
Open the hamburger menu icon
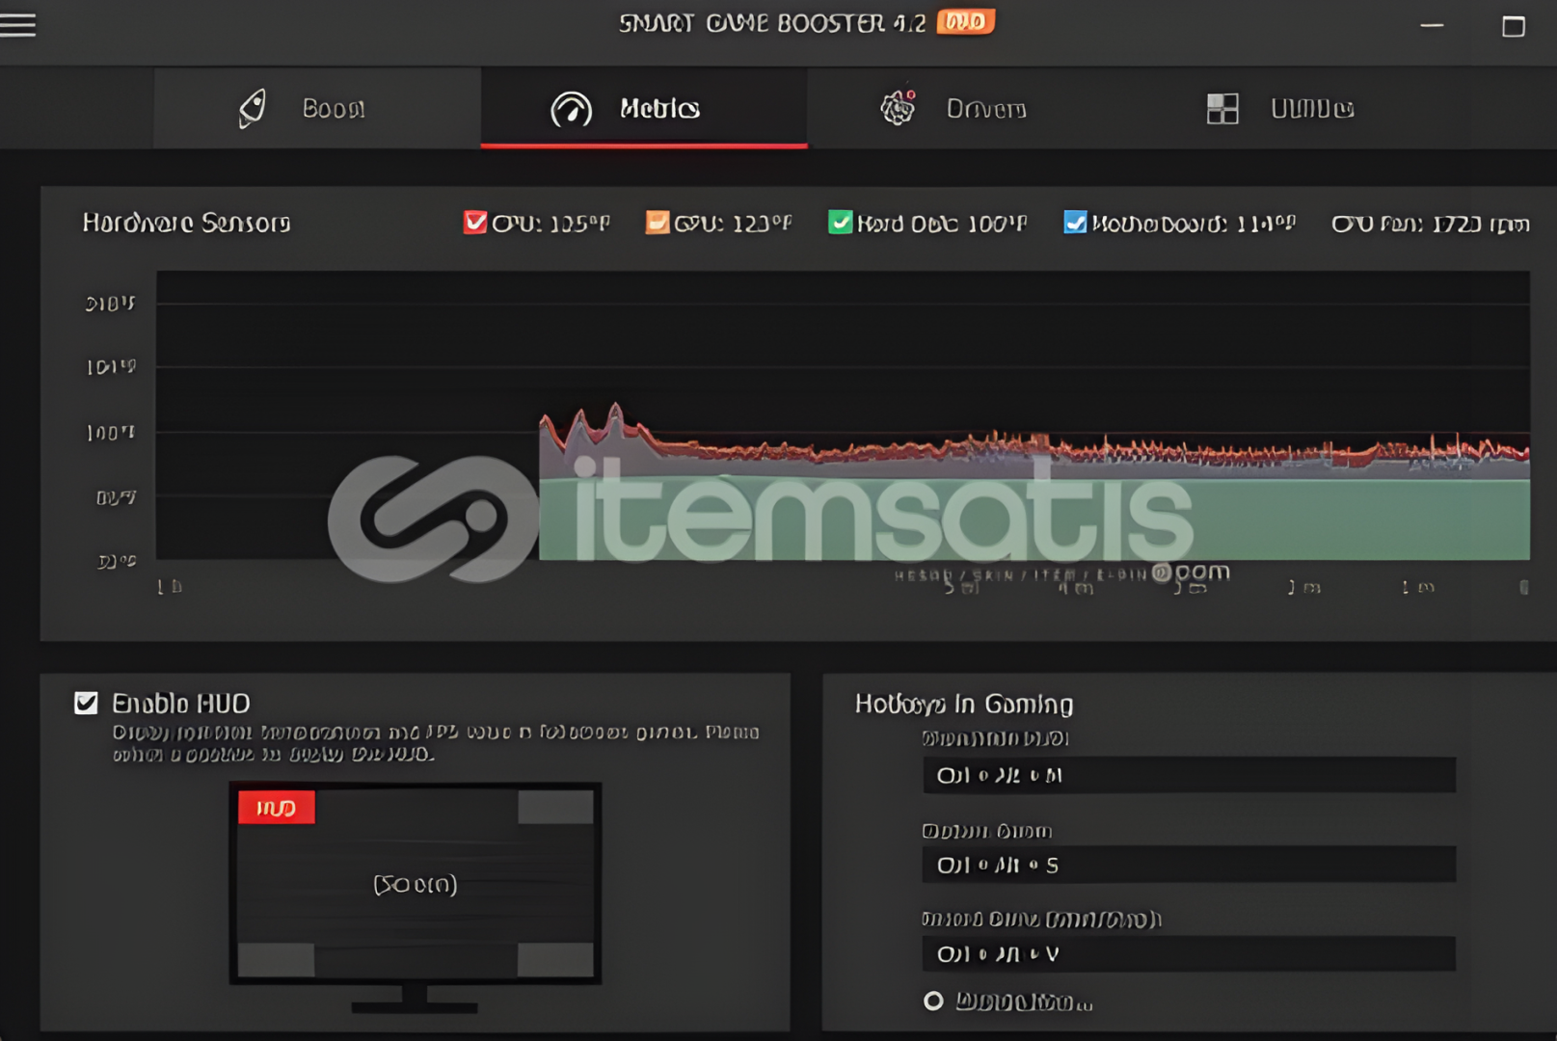point(17,24)
